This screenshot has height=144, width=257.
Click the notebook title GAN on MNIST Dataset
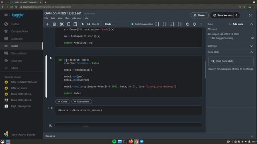pyautogui.click(x=63, y=13)
